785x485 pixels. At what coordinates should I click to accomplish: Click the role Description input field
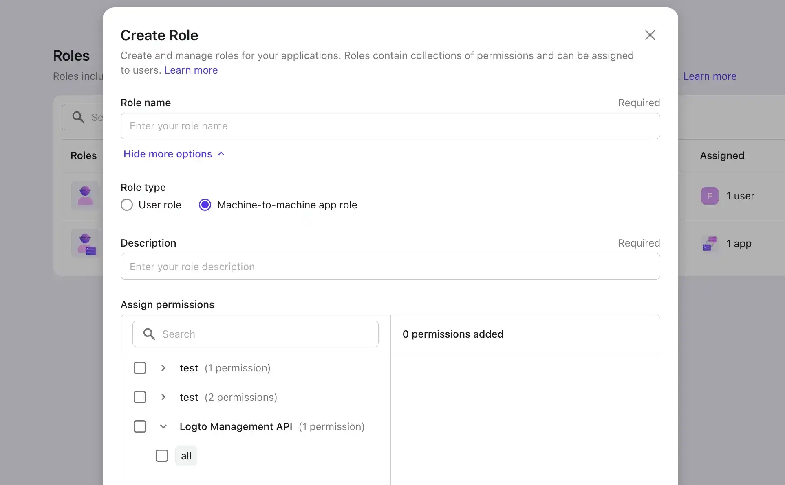(390, 267)
